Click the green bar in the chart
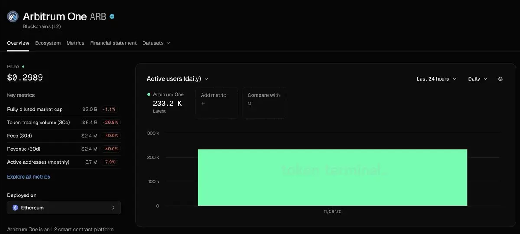This screenshot has height=234, width=520. click(332, 178)
